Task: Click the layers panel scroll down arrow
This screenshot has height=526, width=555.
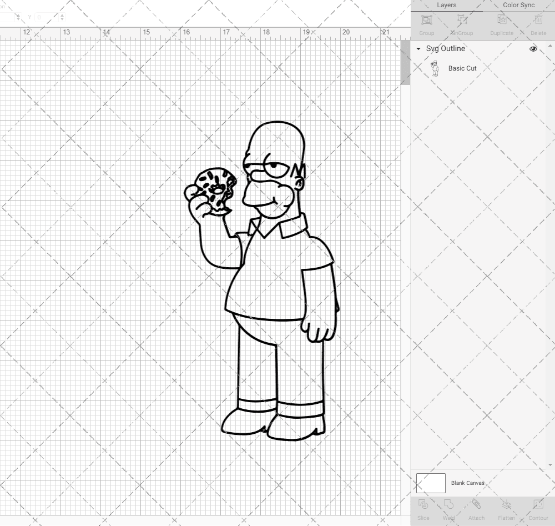Action: point(550,465)
